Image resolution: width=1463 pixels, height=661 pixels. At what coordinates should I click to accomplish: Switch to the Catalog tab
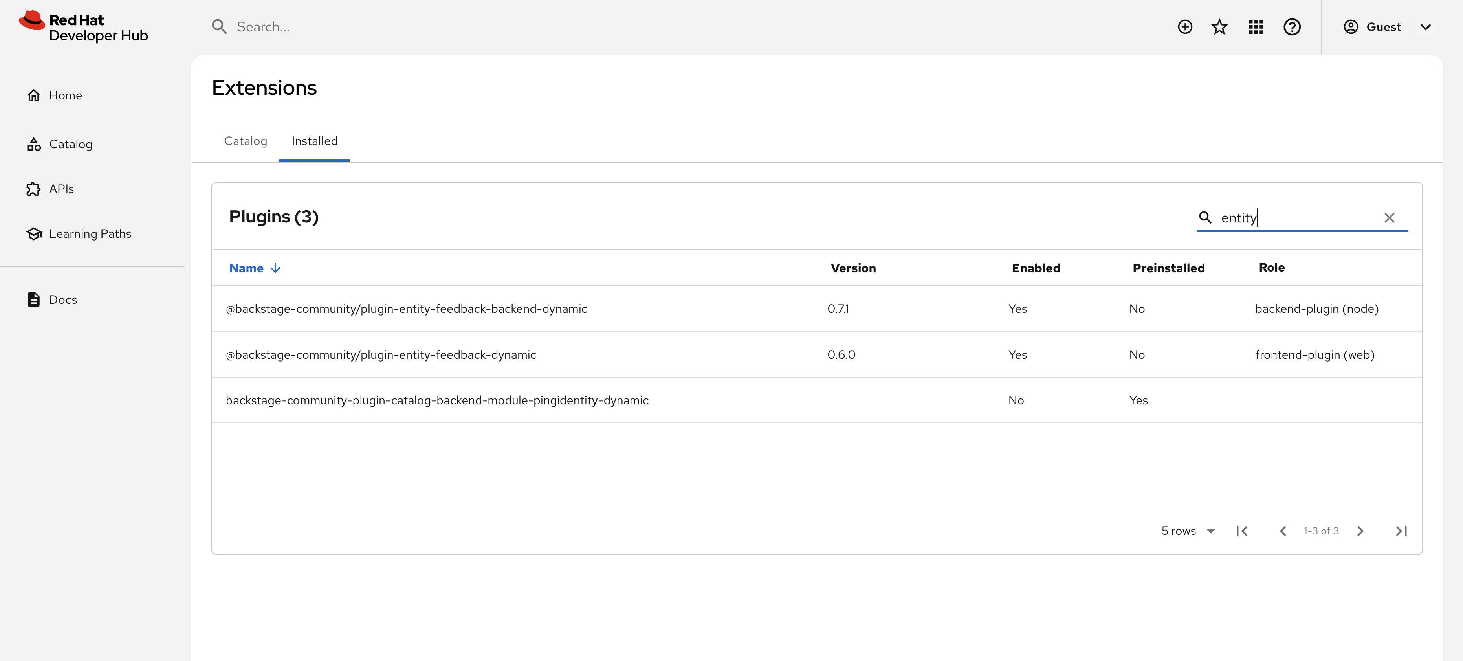(x=246, y=141)
